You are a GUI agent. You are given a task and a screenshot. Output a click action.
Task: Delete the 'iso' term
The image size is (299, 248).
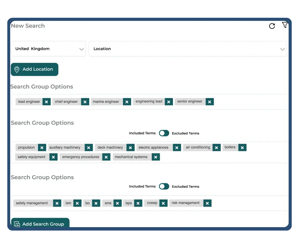[x=96, y=203]
